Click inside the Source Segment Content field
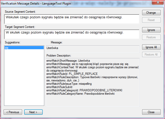 [72, 19]
